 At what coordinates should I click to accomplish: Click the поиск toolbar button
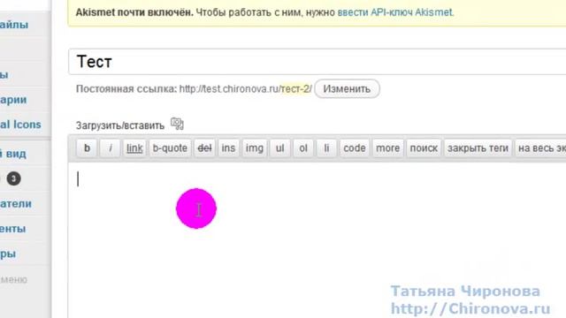pos(424,148)
